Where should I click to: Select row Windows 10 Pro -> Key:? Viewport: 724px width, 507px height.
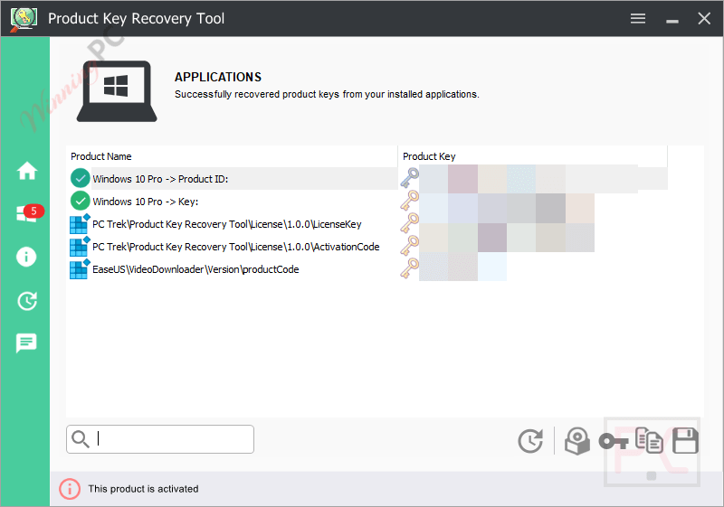367,201
